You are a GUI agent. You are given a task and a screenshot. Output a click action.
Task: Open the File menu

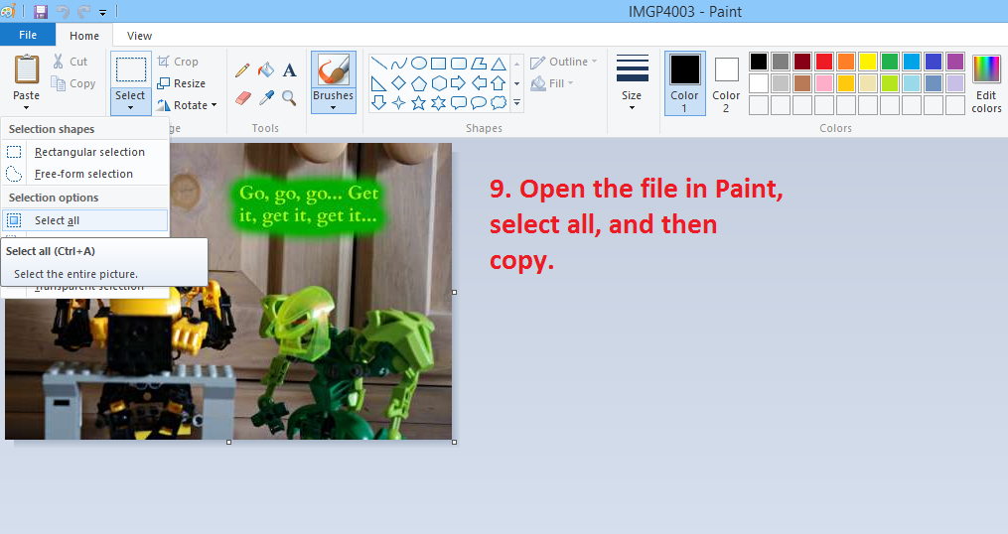click(x=28, y=35)
